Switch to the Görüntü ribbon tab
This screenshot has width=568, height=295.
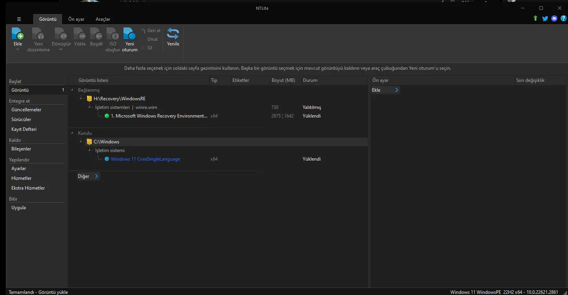coord(47,19)
